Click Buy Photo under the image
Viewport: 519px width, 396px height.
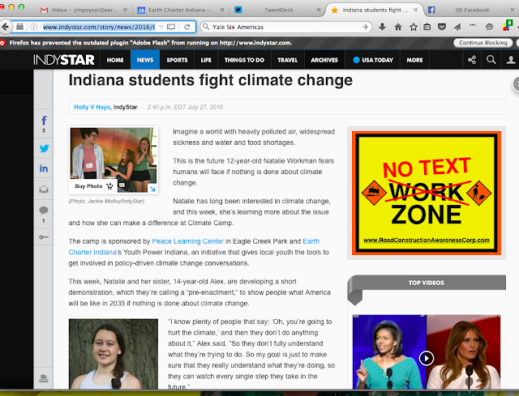pyautogui.click(x=94, y=186)
